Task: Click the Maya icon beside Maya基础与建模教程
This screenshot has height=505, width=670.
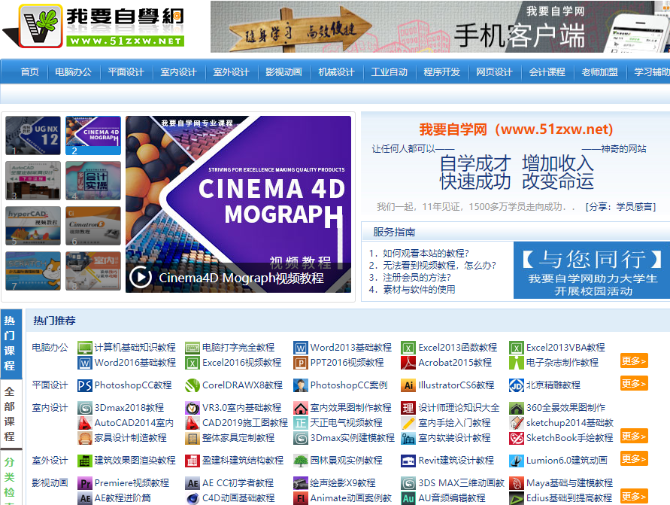Action: [516, 484]
